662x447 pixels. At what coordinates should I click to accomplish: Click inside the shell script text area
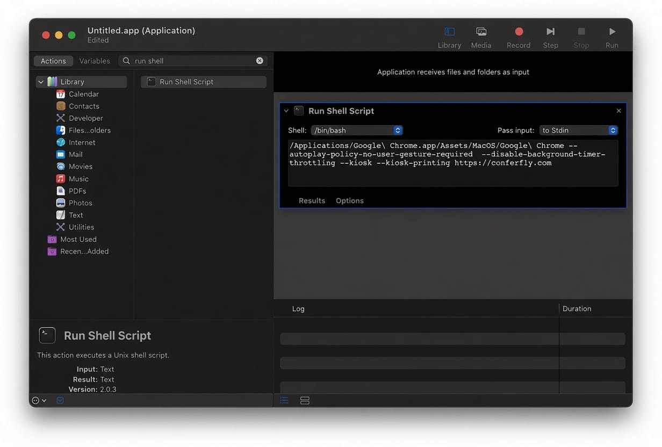pyautogui.click(x=453, y=163)
